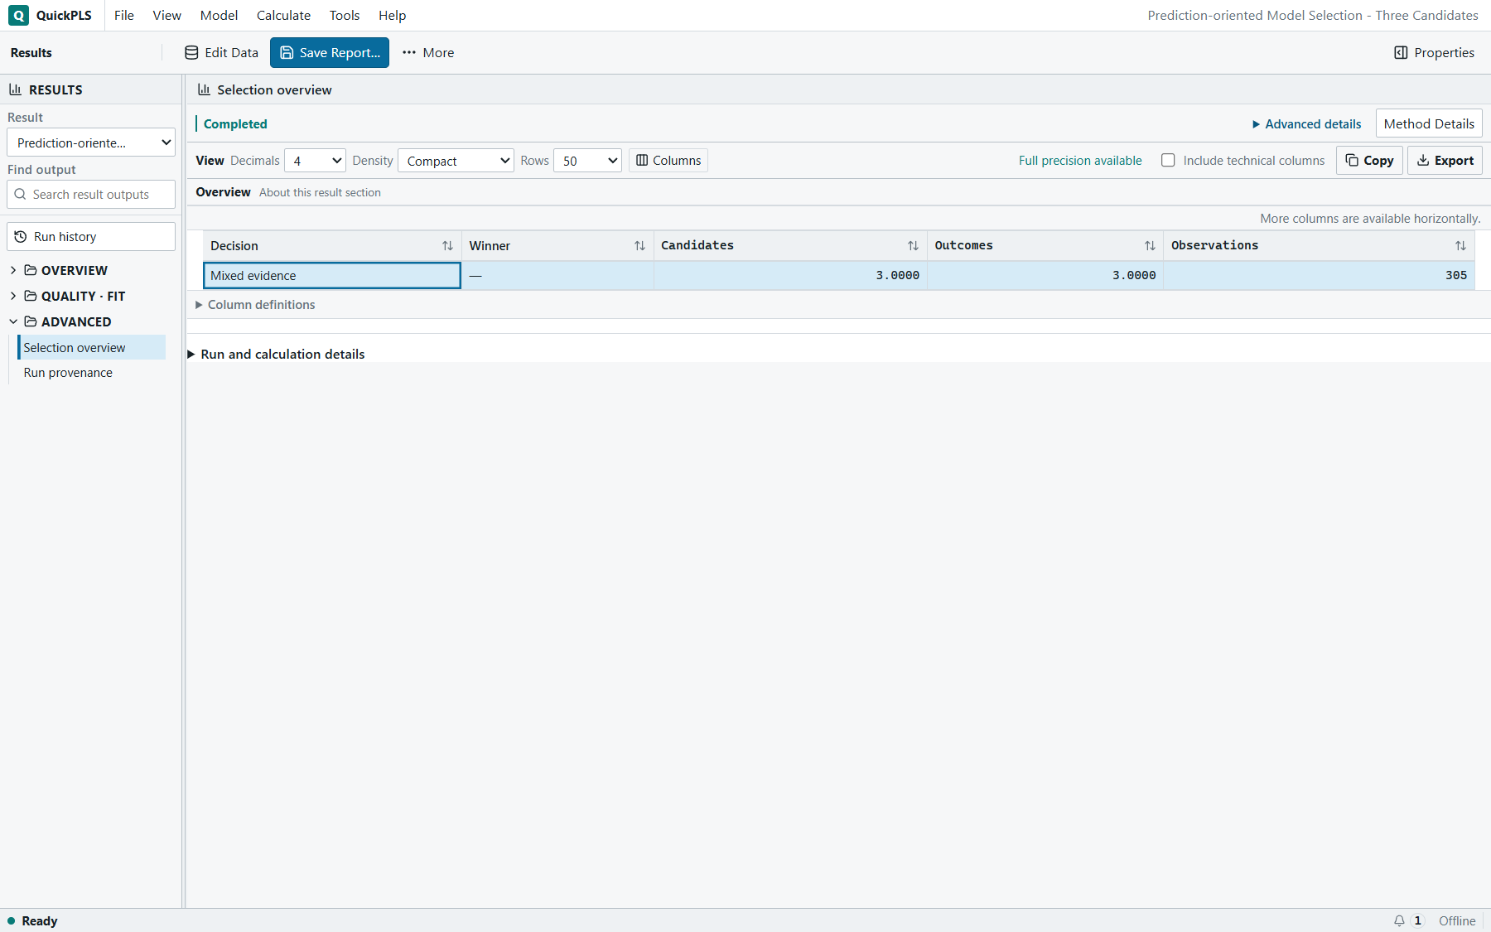The height and width of the screenshot is (932, 1491).
Task: Open the Rows per page dropdown
Action: click(x=587, y=160)
